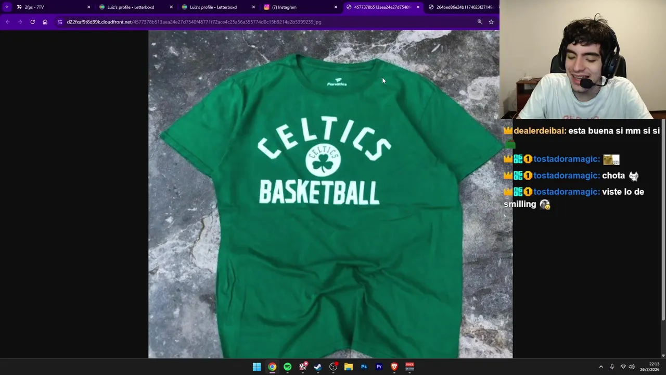Click the emote in tostadoramagic's first message
666x375 pixels.
coord(611,159)
